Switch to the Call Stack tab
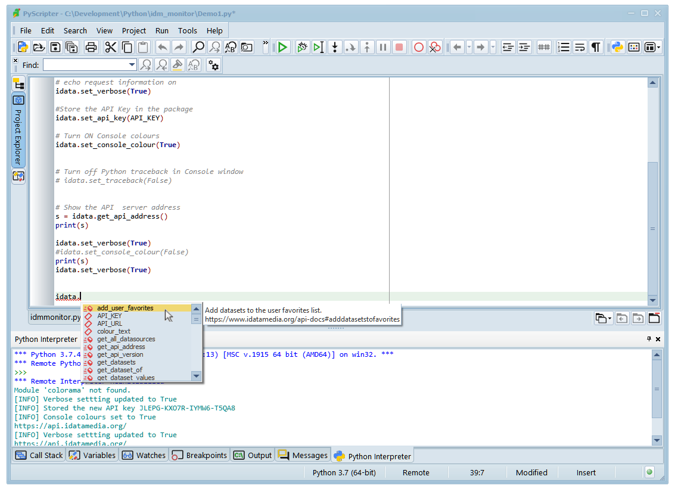 [x=39, y=455]
